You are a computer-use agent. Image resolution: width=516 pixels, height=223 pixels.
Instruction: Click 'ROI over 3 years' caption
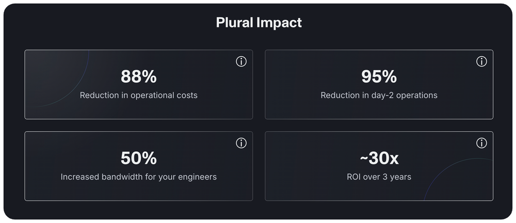(x=379, y=177)
